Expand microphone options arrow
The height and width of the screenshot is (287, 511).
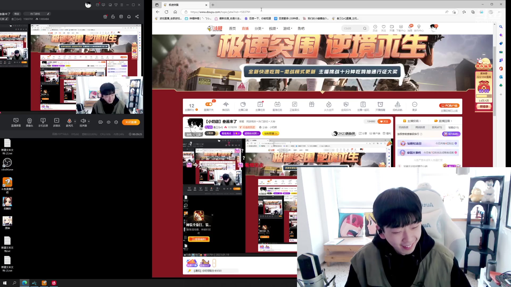75,121
